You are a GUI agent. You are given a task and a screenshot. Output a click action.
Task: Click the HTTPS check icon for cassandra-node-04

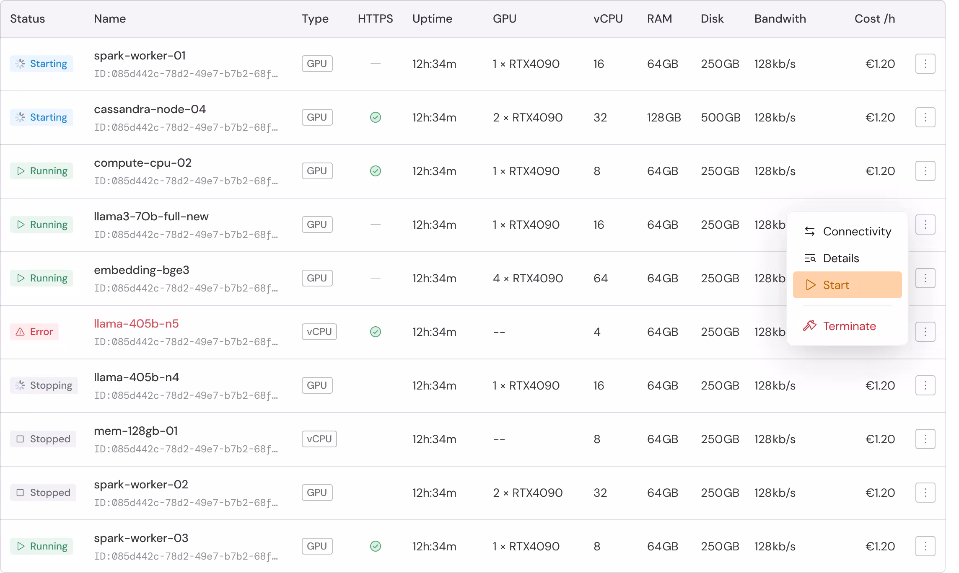point(376,117)
